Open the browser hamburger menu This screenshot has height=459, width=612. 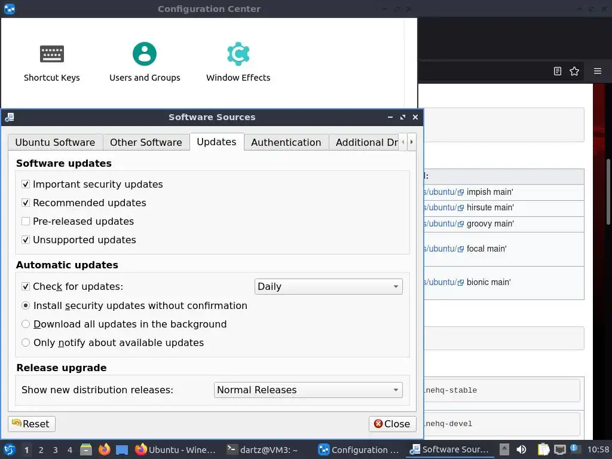pyautogui.click(x=598, y=71)
